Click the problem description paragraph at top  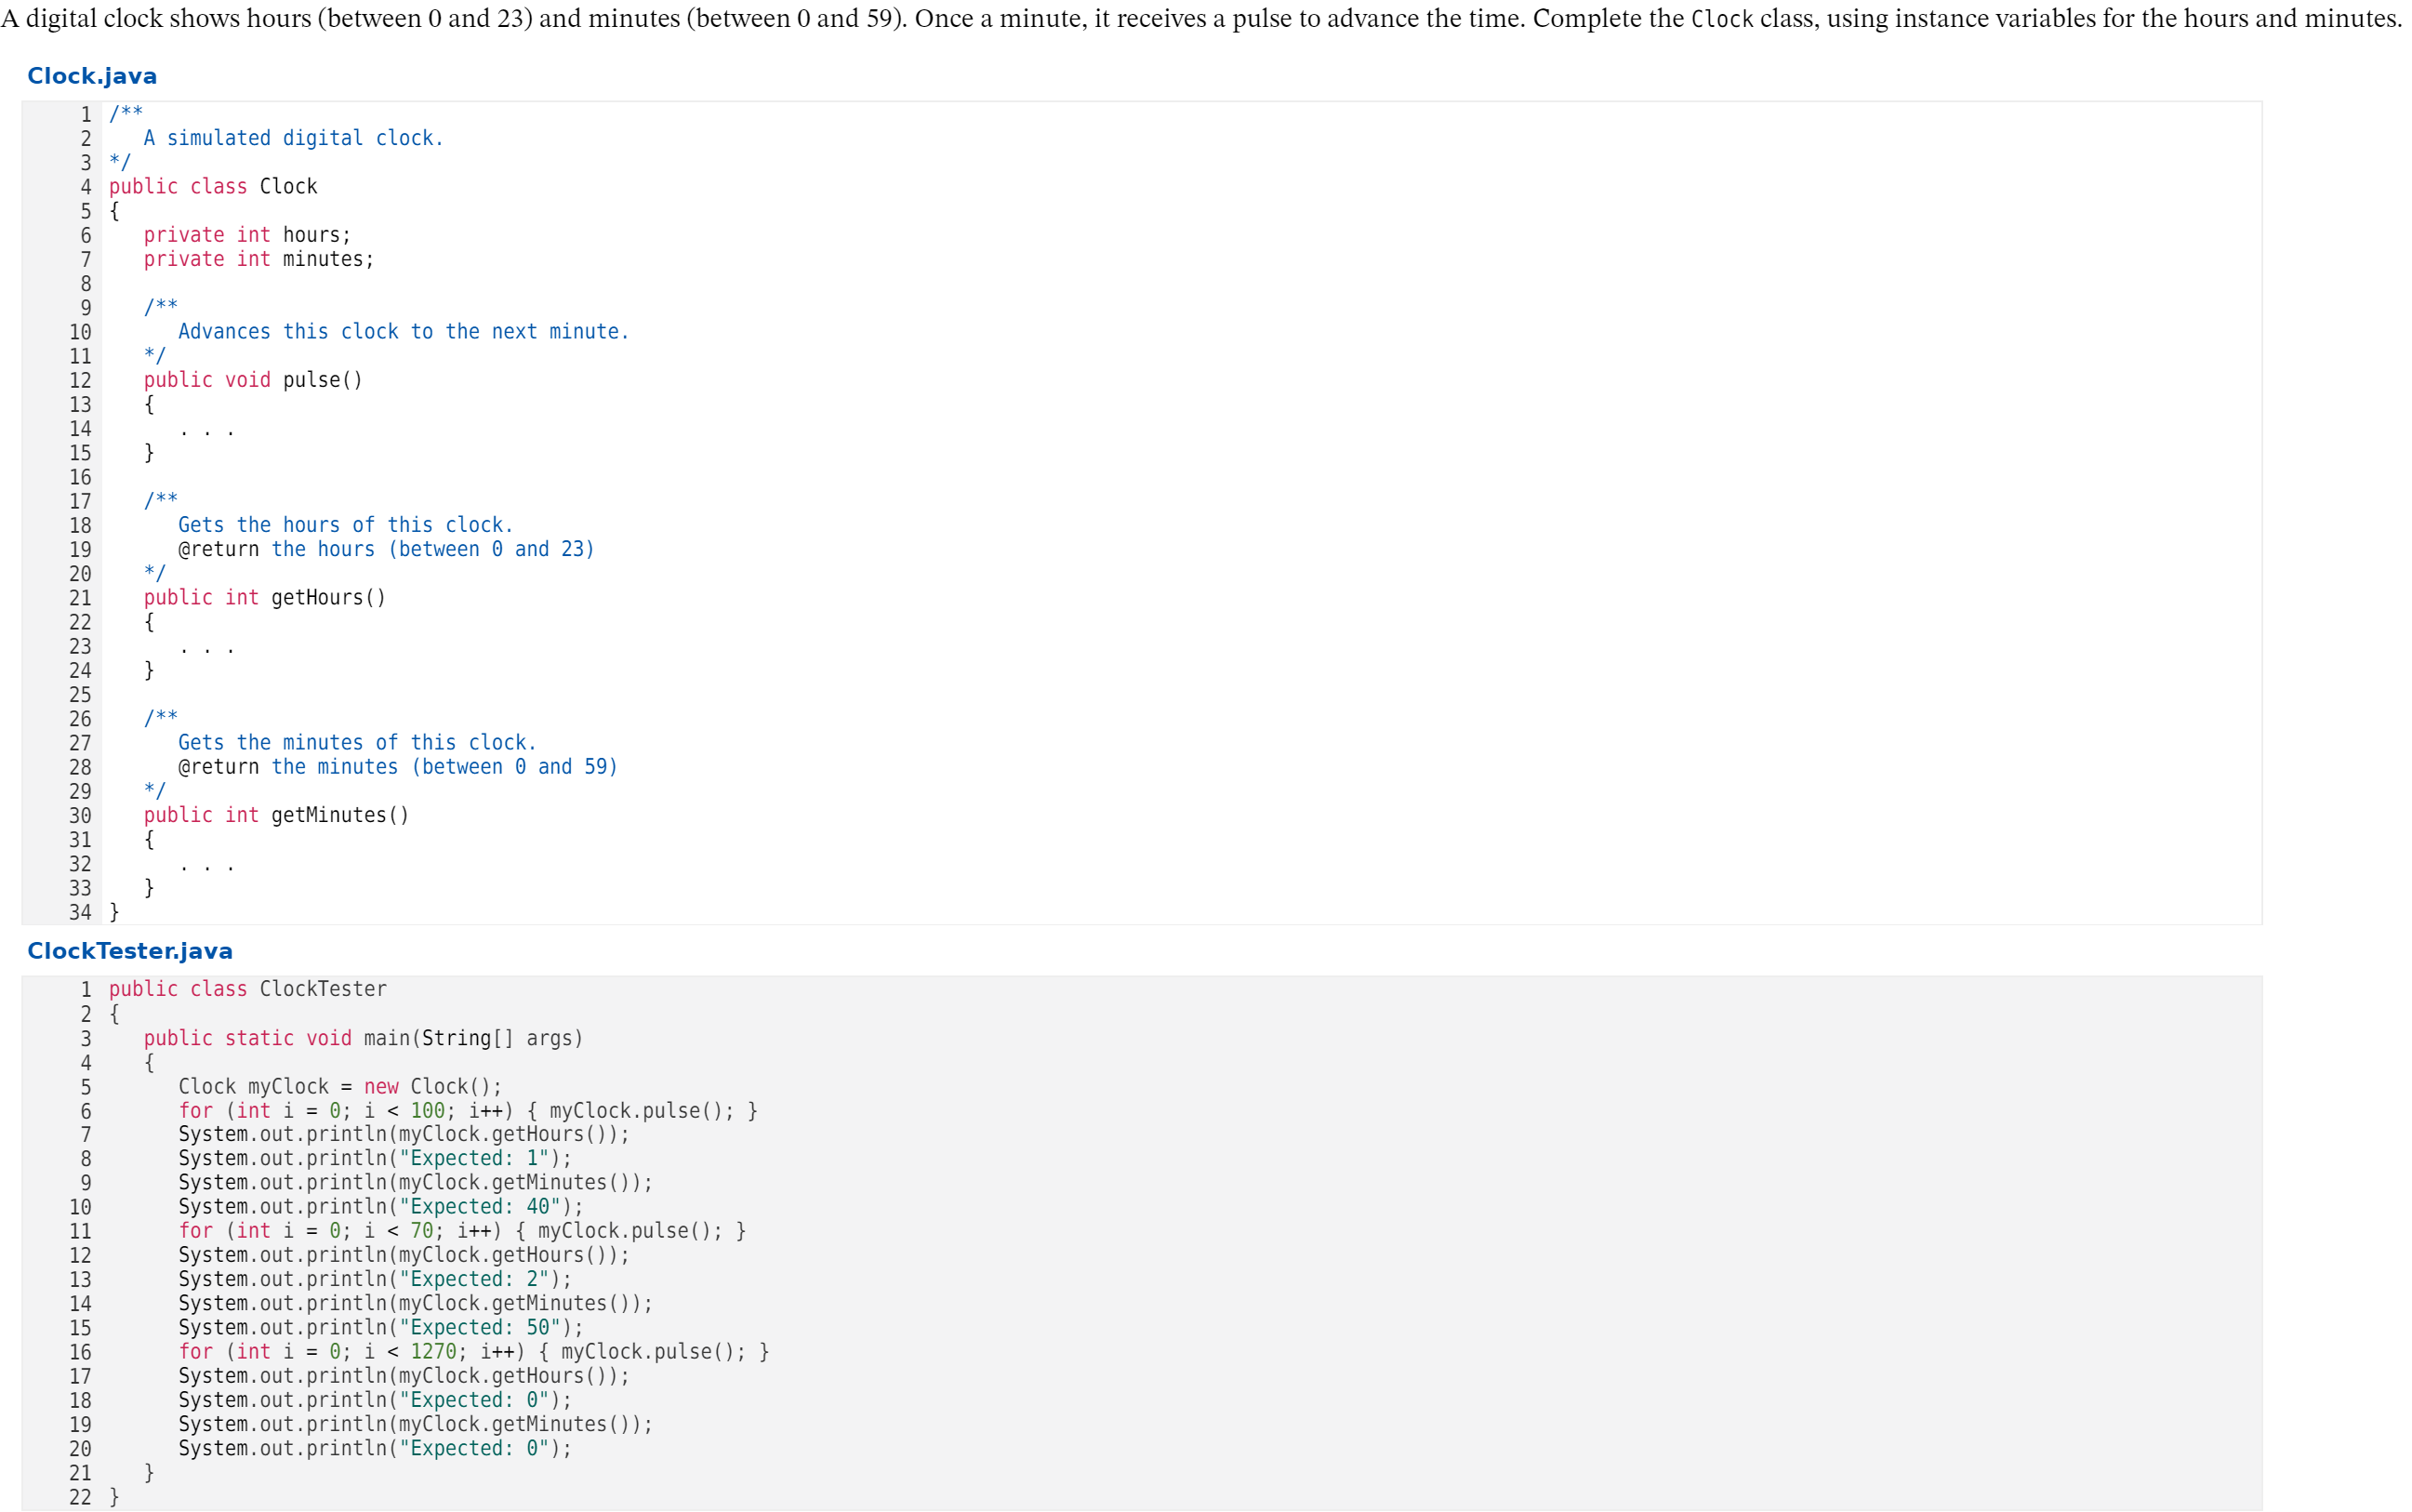click(x=1201, y=19)
